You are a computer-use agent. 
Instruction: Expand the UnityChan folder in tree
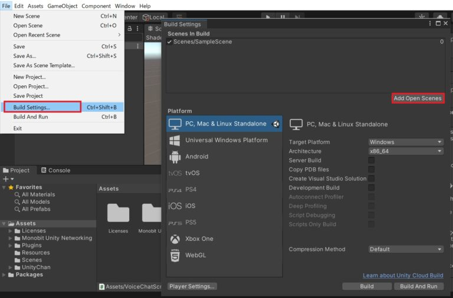[11, 267]
